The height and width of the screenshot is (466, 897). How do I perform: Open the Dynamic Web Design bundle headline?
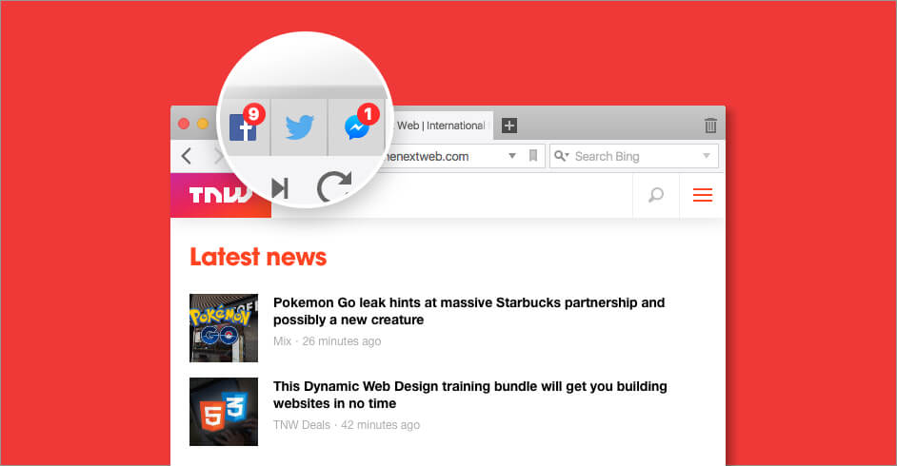click(470, 395)
